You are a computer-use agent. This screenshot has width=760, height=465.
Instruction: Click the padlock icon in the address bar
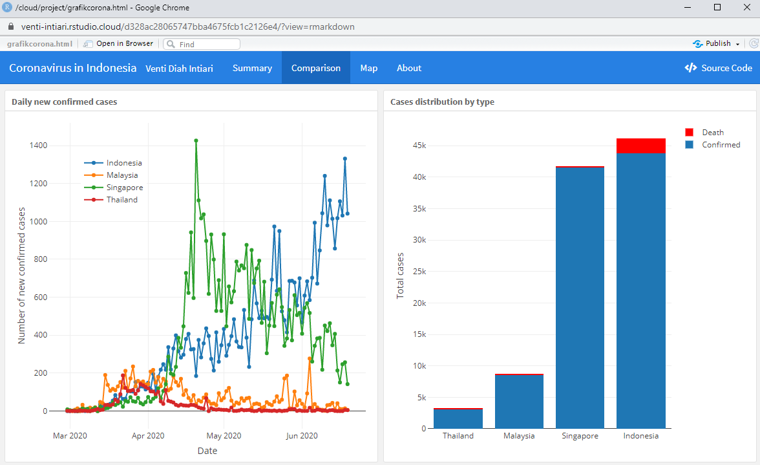[x=10, y=27]
